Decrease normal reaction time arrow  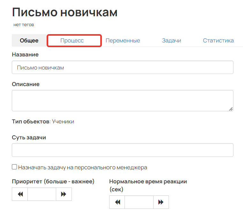[x=117, y=202]
